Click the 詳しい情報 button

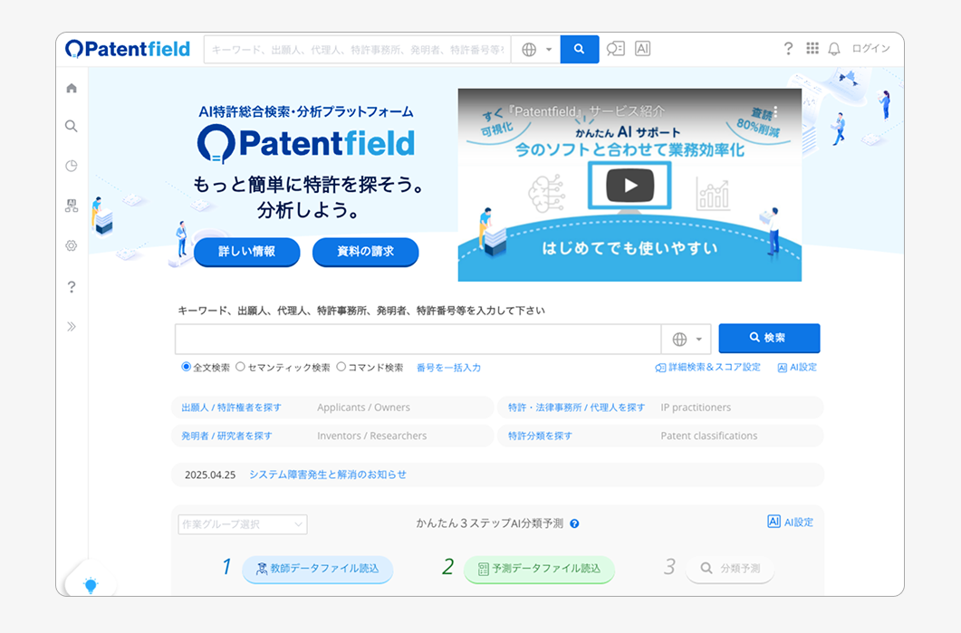247,252
